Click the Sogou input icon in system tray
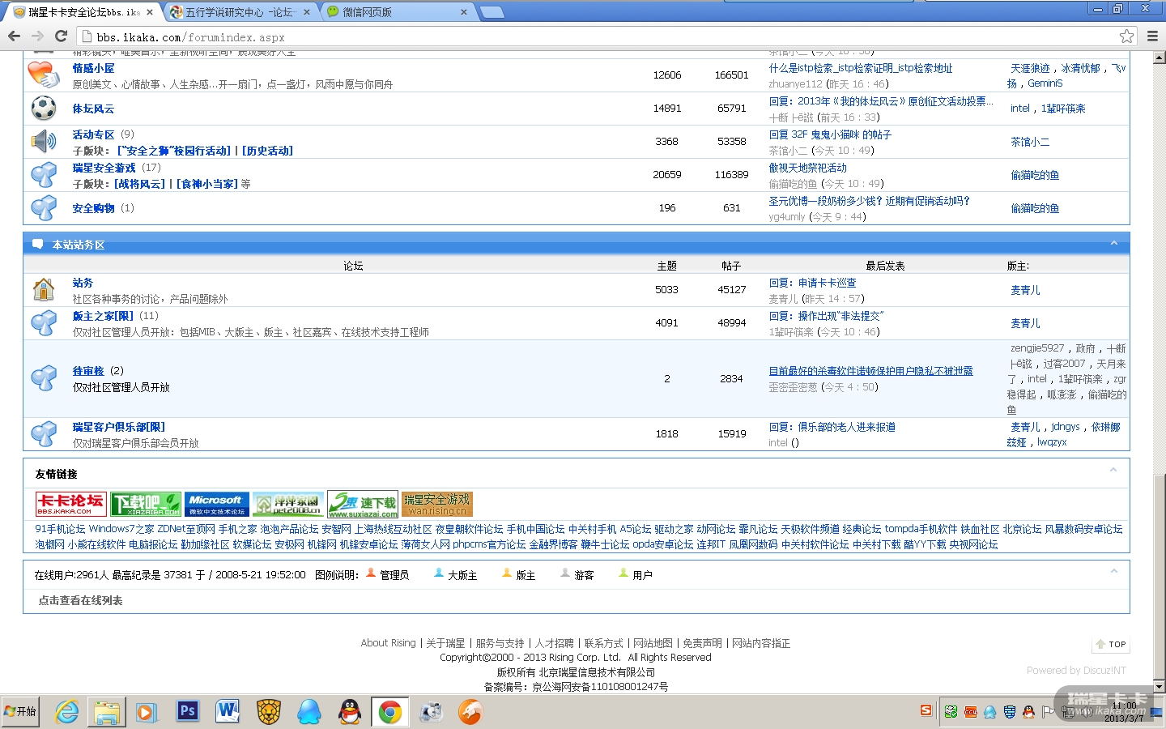 pyautogui.click(x=926, y=711)
